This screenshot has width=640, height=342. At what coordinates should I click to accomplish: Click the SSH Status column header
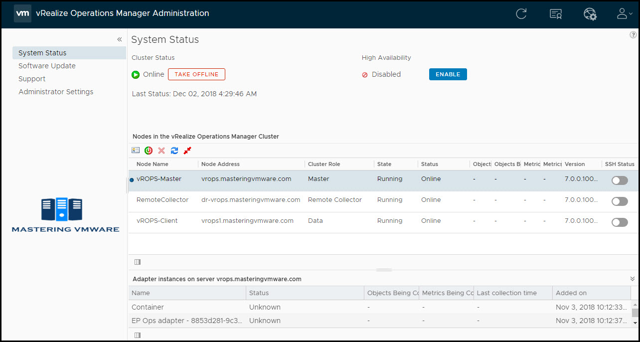tap(620, 164)
